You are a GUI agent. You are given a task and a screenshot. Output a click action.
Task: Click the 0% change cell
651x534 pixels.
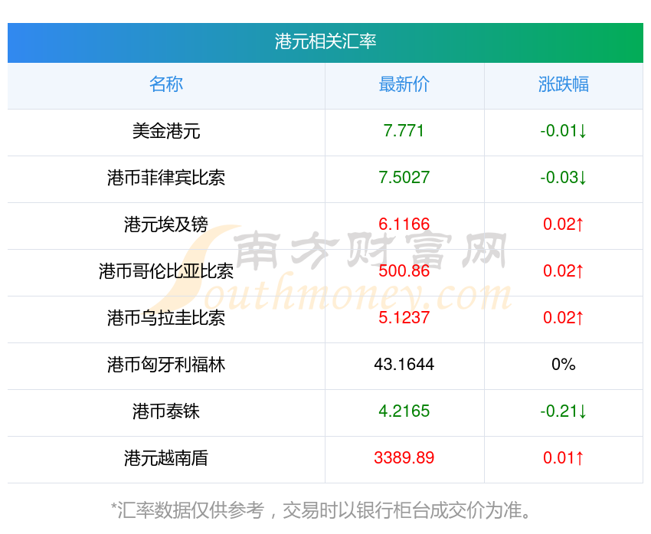pyautogui.click(x=564, y=365)
